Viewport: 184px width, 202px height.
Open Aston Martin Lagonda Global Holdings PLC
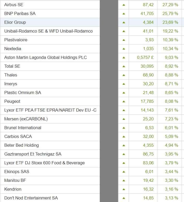tap(45, 57)
